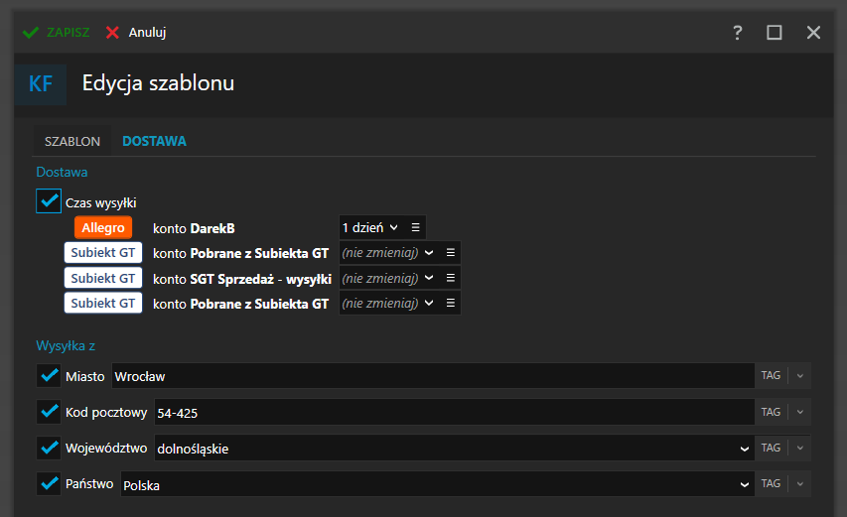This screenshot has height=517, width=847.
Task: Uncheck the Czas wysyłki checkbox
Action: pos(49,201)
